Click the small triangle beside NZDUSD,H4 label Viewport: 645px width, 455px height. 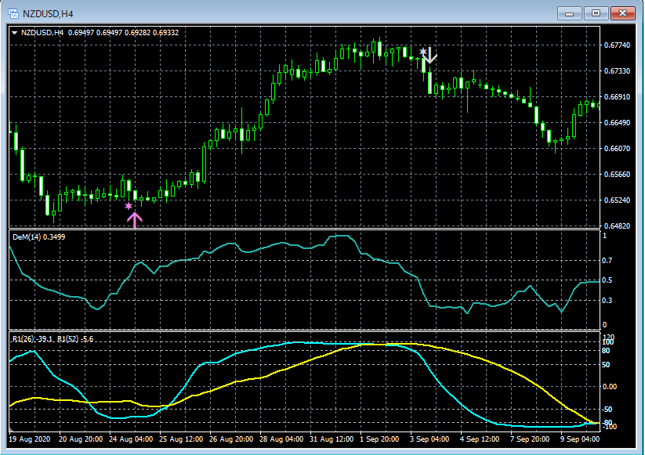tap(15, 32)
